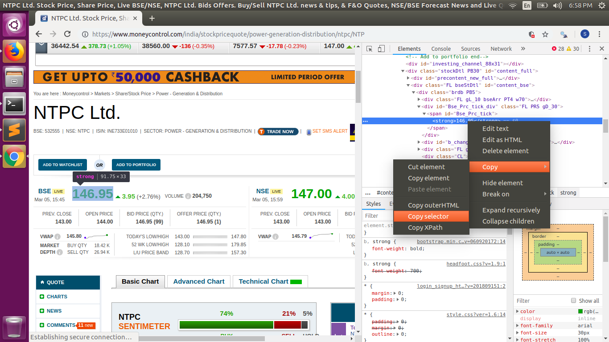609x342 pixels.
Task: Open the headfoot.css source link
Action: (476, 264)
